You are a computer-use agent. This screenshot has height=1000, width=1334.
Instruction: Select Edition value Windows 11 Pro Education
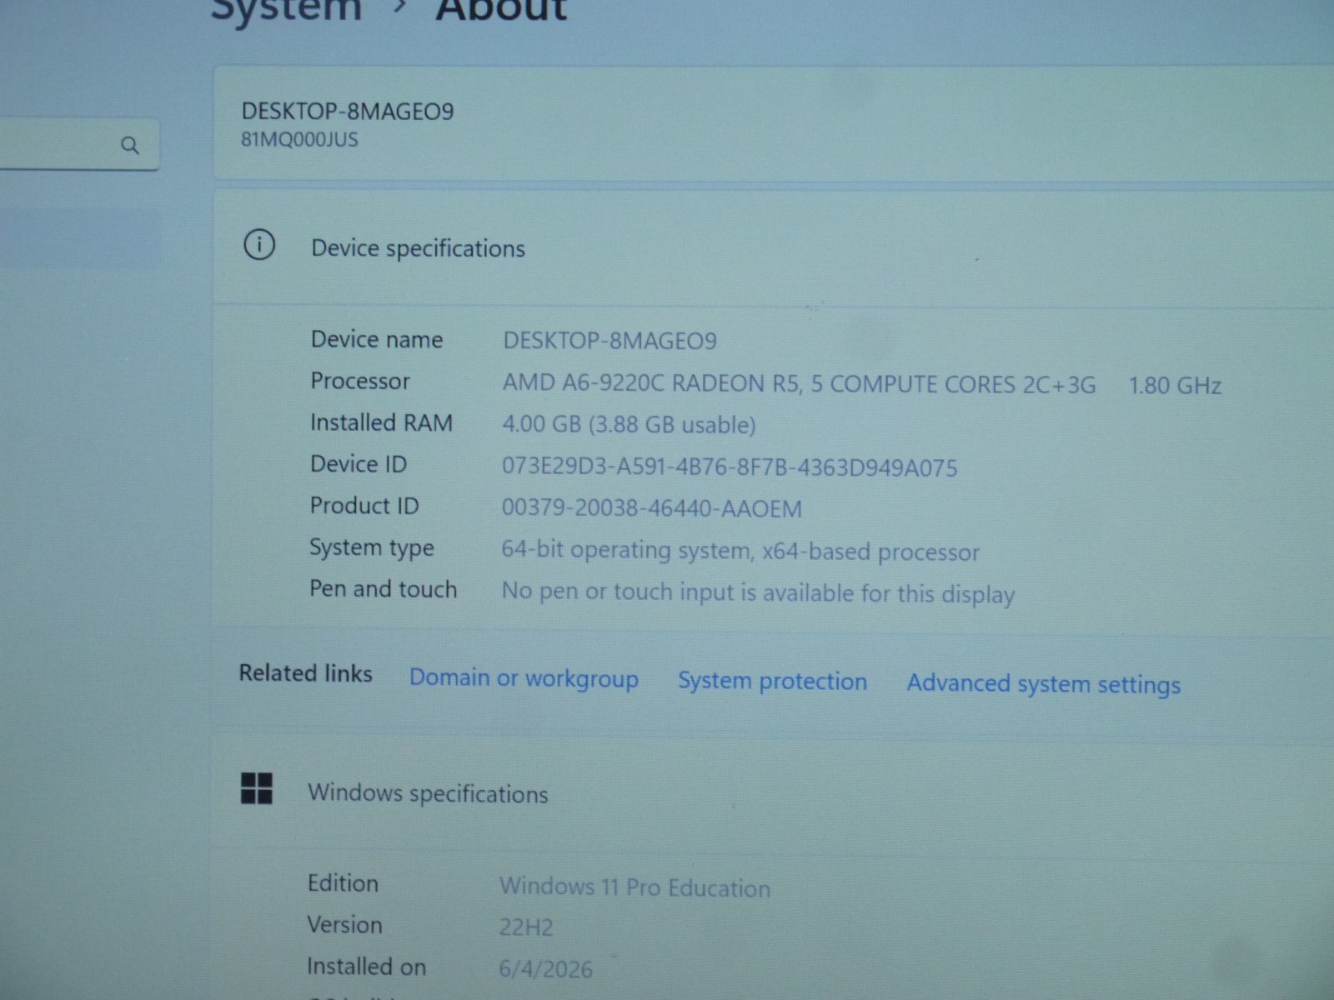(634, 887)
